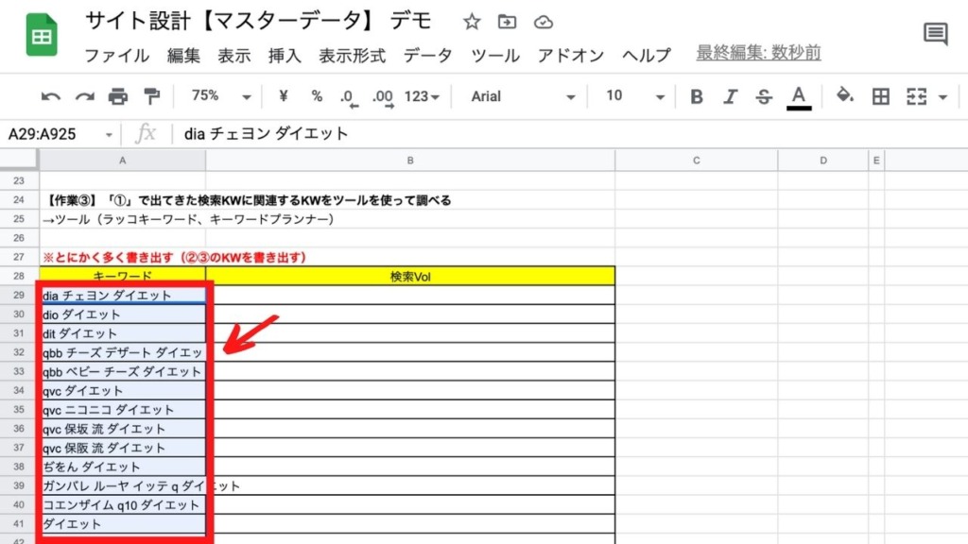Select column B header
The width and height of the screenshot is (968, 544).
(x=410, y=161)
